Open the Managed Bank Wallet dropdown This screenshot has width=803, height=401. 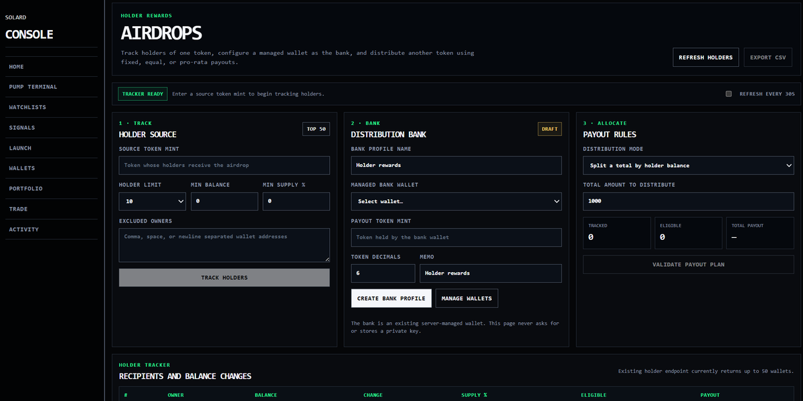(456, 201)
